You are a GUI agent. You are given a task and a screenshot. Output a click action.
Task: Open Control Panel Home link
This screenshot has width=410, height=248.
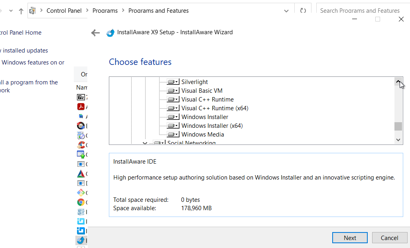coord(21,33)
